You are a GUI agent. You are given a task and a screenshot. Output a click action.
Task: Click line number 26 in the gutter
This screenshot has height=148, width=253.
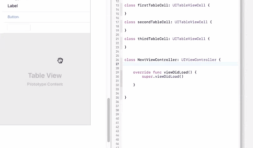[117, 60]
